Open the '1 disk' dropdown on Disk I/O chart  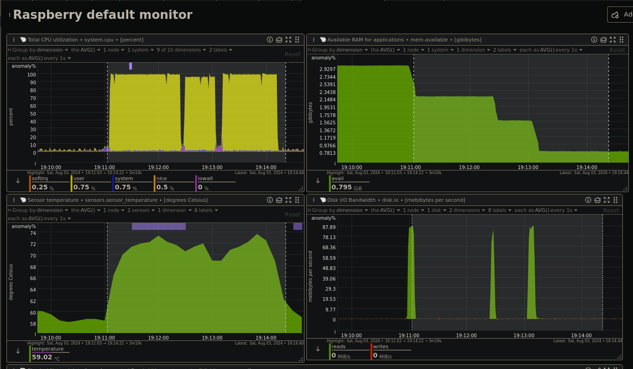pos(436,210)
